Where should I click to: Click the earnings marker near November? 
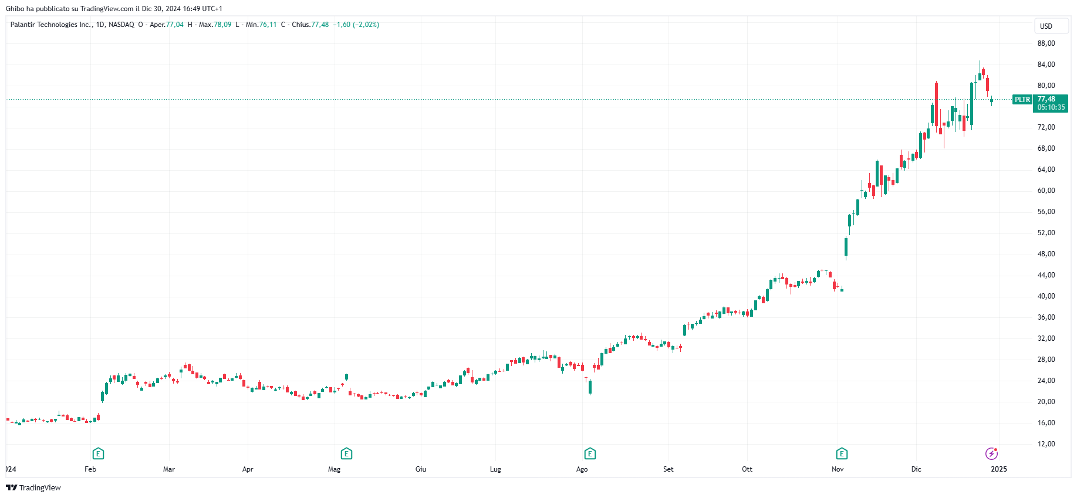coord(842,453)
